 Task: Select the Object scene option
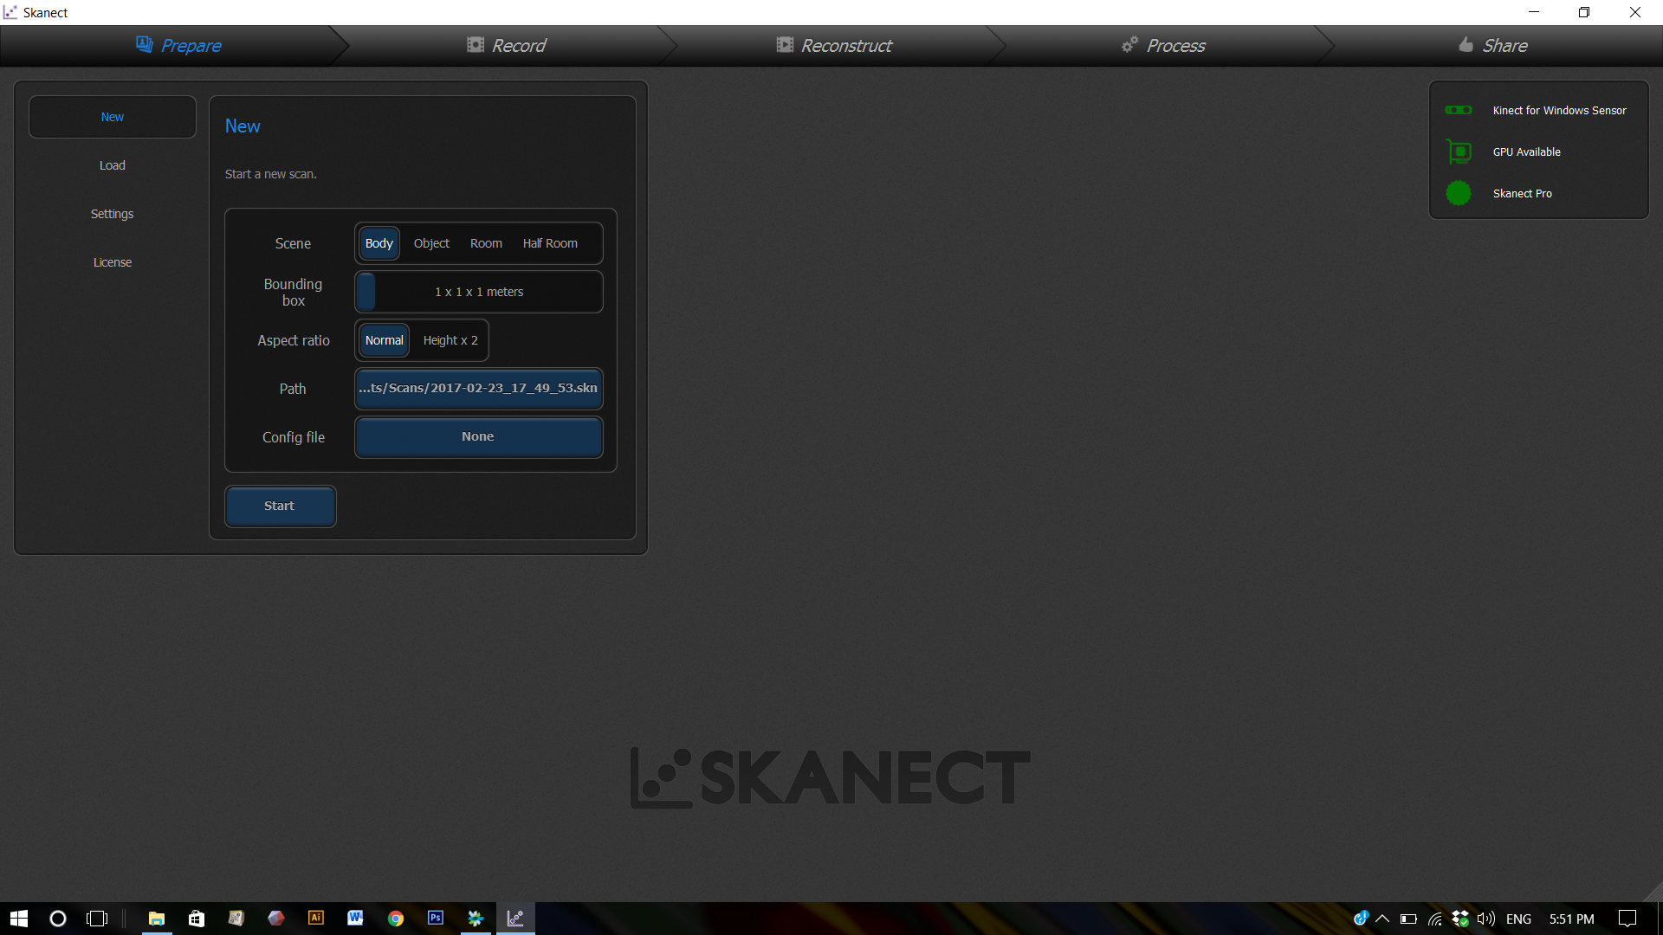pos(431,243)
